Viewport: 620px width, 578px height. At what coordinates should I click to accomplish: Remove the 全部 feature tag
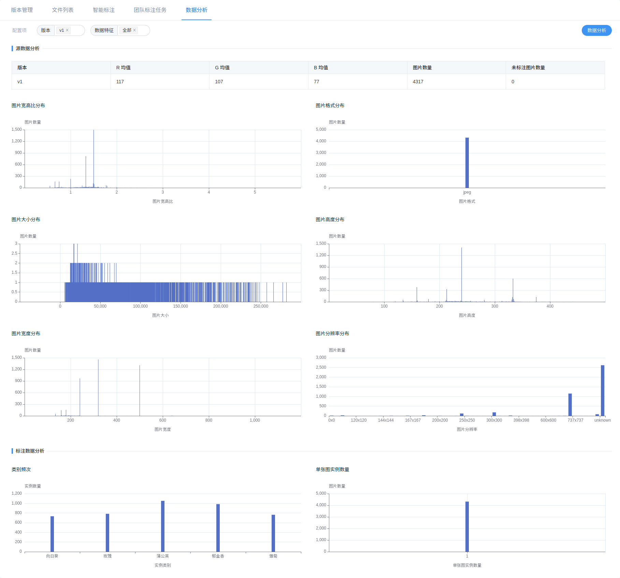(134, 30)
